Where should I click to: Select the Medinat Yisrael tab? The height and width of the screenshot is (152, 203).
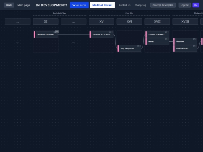(102, 5)
